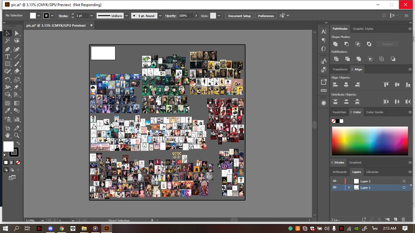Open the Layers panel menu
Screen dimensions: 415x233
point(409,172)
